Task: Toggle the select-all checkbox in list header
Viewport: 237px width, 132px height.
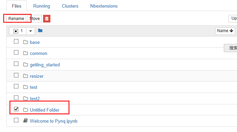Action: (16, 31)
